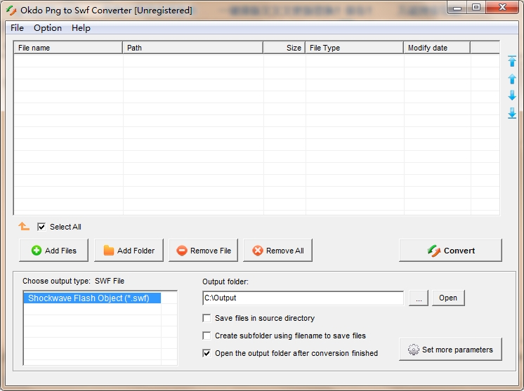524x391 pixels.
Task: Sort list by Path column header
Action: 193,48
